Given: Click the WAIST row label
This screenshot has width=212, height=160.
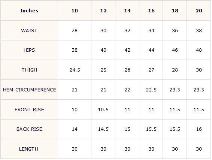Looking at the screenshot, I should point(29,30).
